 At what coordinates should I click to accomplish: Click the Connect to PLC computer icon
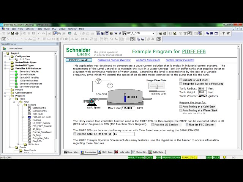[175, 33]
